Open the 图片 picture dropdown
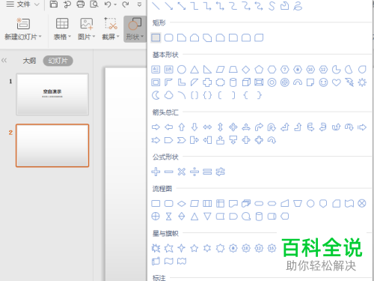This screenshot has width=374, height=281. point(86,29)
